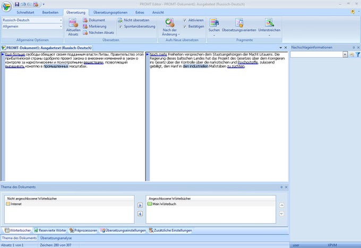Translate the current paragraph with Aktuellen Absatz
This screenshot has height=248, width=361.
[73, 27]
